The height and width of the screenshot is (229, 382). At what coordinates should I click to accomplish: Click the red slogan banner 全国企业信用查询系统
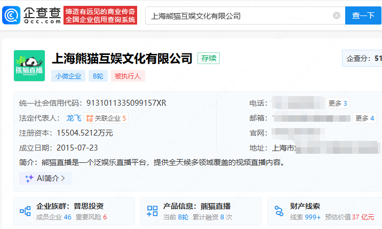100,15
